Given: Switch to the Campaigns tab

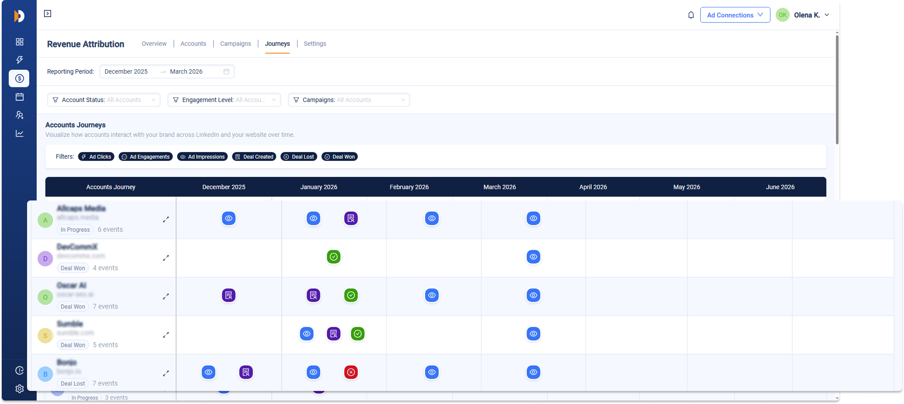Looking at the screenshot, I should [x=236, y=44].
